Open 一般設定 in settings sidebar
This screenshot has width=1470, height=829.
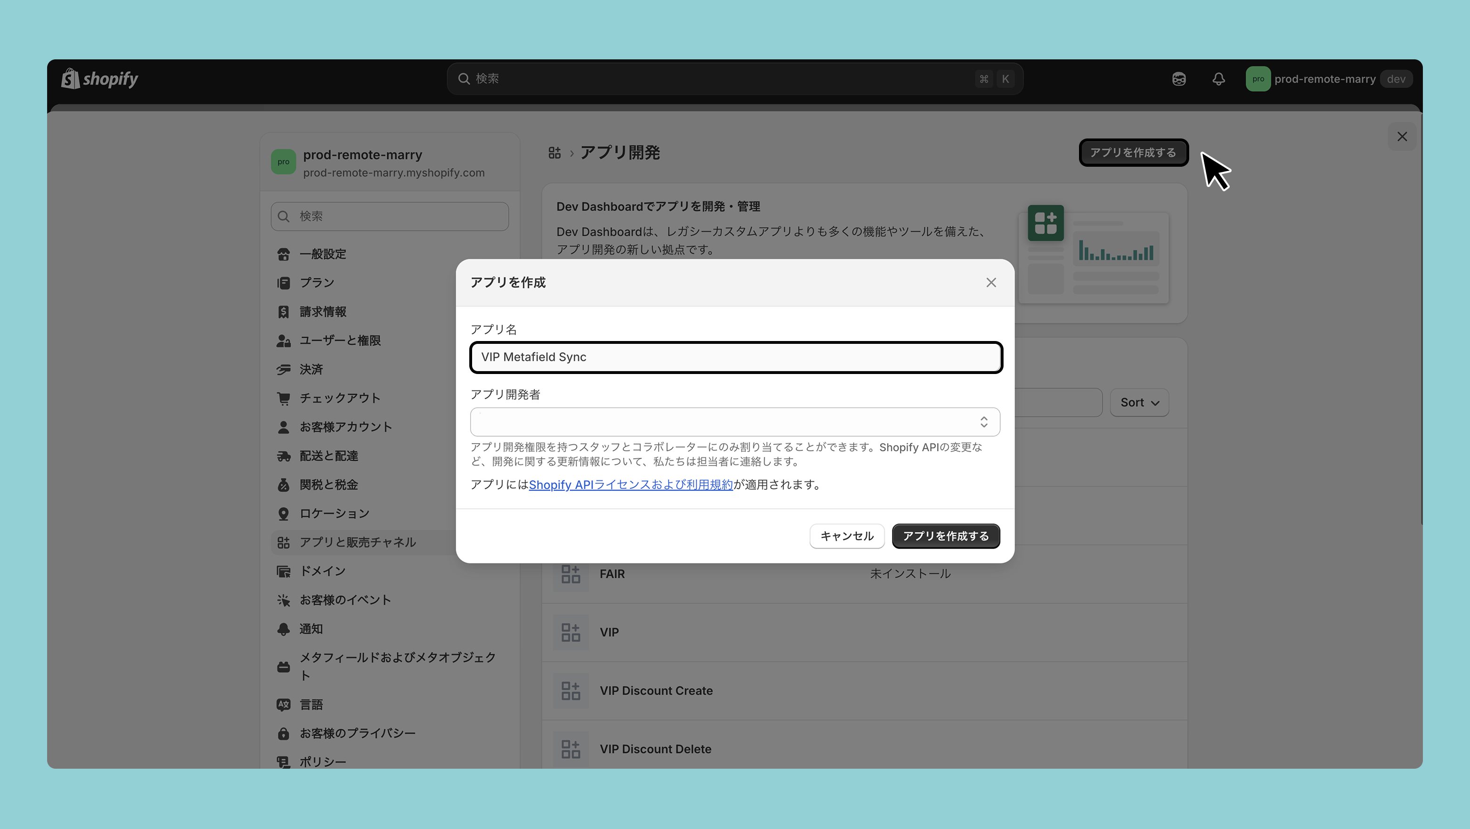coord(323,254)
